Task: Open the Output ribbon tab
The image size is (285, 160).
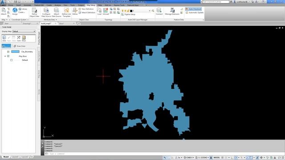Action: point(81,5)
